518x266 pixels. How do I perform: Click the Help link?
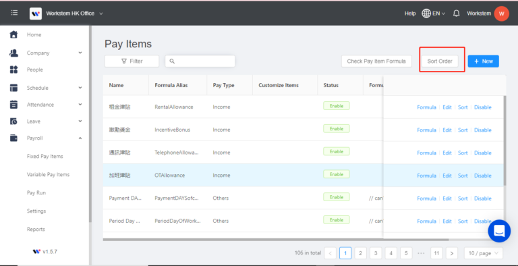point(410,14)
